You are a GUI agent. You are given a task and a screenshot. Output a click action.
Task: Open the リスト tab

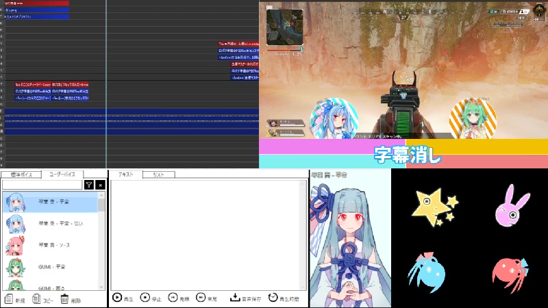tap(159, 175)
